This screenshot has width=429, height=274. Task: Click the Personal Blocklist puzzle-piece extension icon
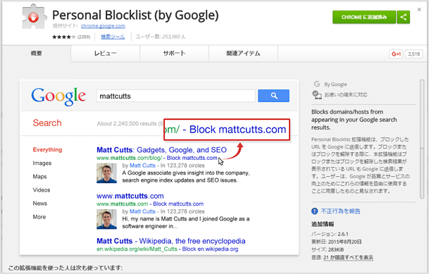pos(34,17)
